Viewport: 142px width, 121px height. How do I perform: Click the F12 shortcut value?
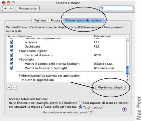click(97, 47)
